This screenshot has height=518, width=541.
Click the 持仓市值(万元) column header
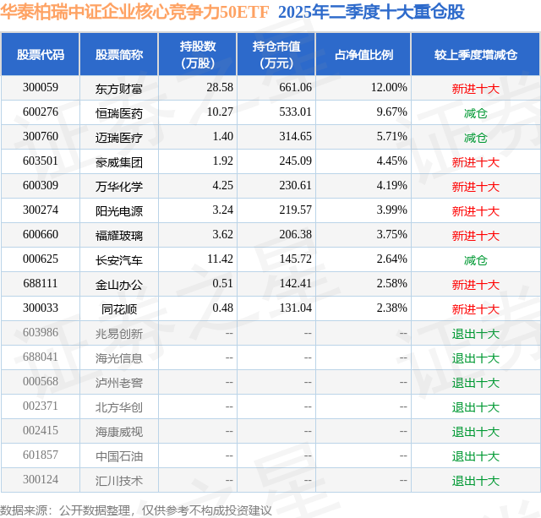[276, 54]
